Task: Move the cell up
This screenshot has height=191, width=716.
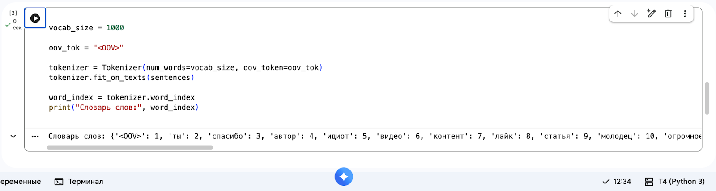Action: click(618, 14)
